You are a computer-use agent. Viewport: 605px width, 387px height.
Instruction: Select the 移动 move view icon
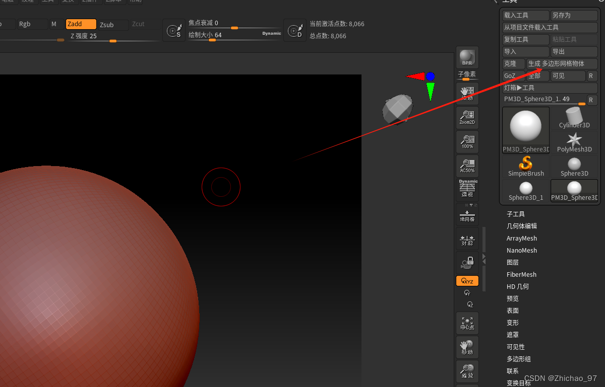467,347
